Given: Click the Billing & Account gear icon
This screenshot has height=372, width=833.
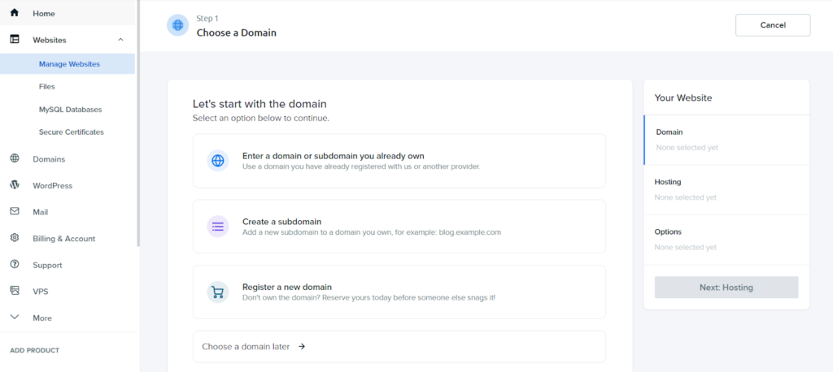Looking at the screenshot, I should point(15,238).
